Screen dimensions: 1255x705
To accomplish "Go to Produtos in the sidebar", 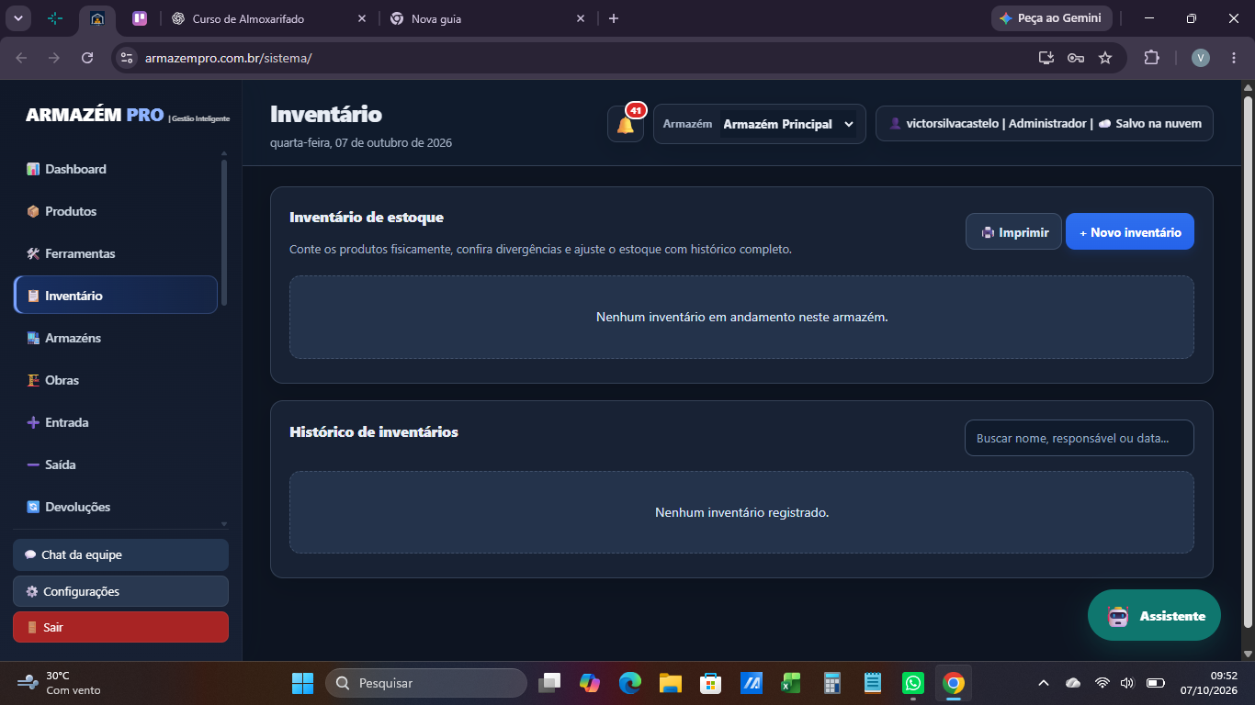I will (x=116, y=211).
